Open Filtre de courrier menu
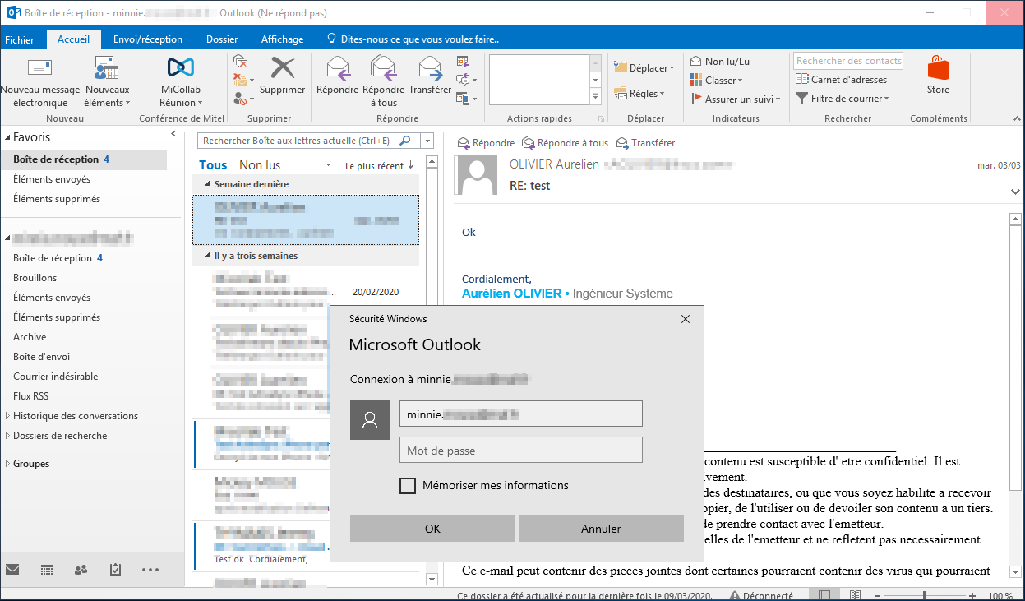 pos(843,99)
